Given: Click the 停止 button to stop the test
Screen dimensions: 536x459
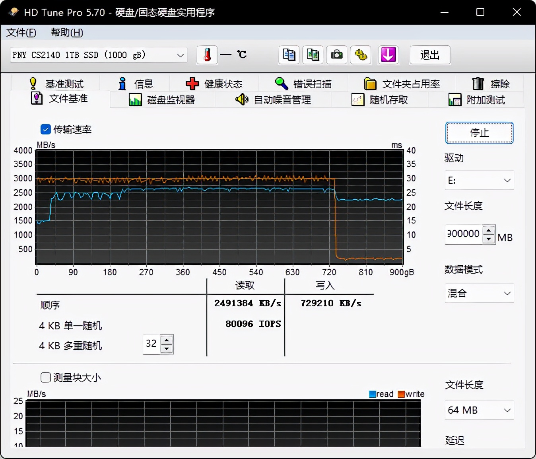Looking at the screenshot, I should pyautogui.click(x=479, y=133).
